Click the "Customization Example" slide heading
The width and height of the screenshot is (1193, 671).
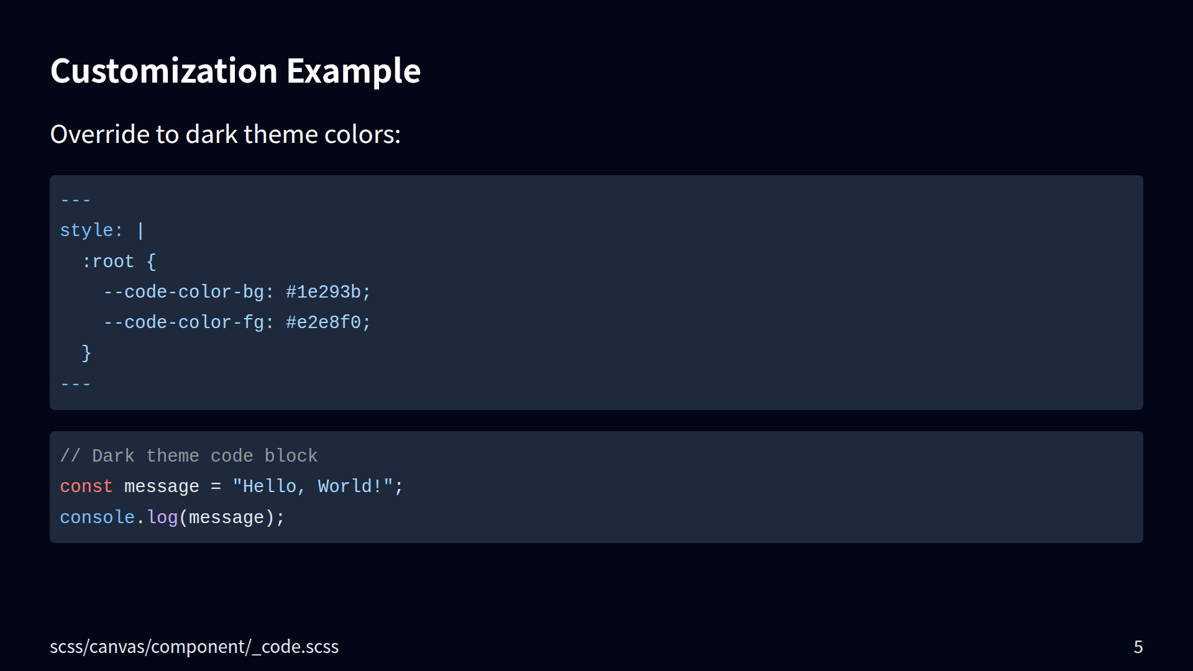(x=235, y=71)
